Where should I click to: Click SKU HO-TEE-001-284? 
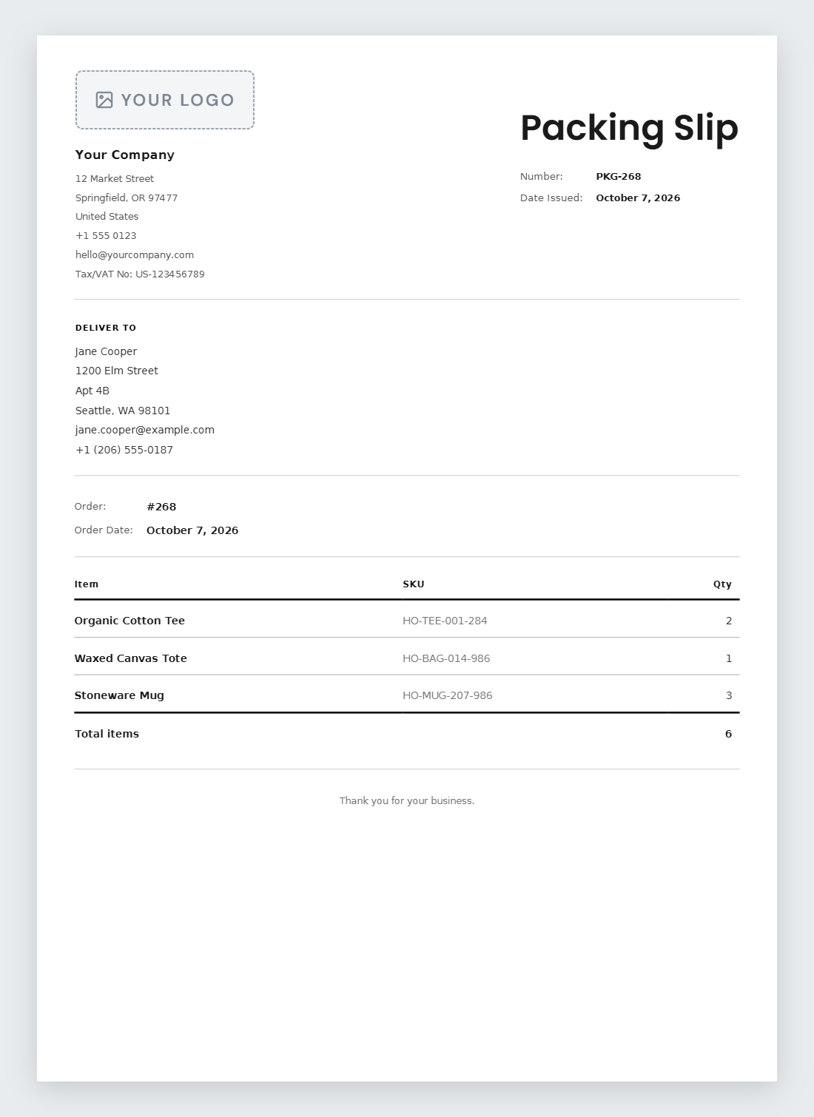445,621
